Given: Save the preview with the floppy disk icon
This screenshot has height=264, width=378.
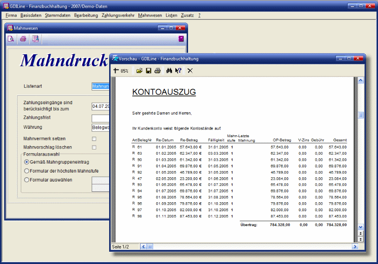Looking at the screenshot, I should click(x=148, y=71).
